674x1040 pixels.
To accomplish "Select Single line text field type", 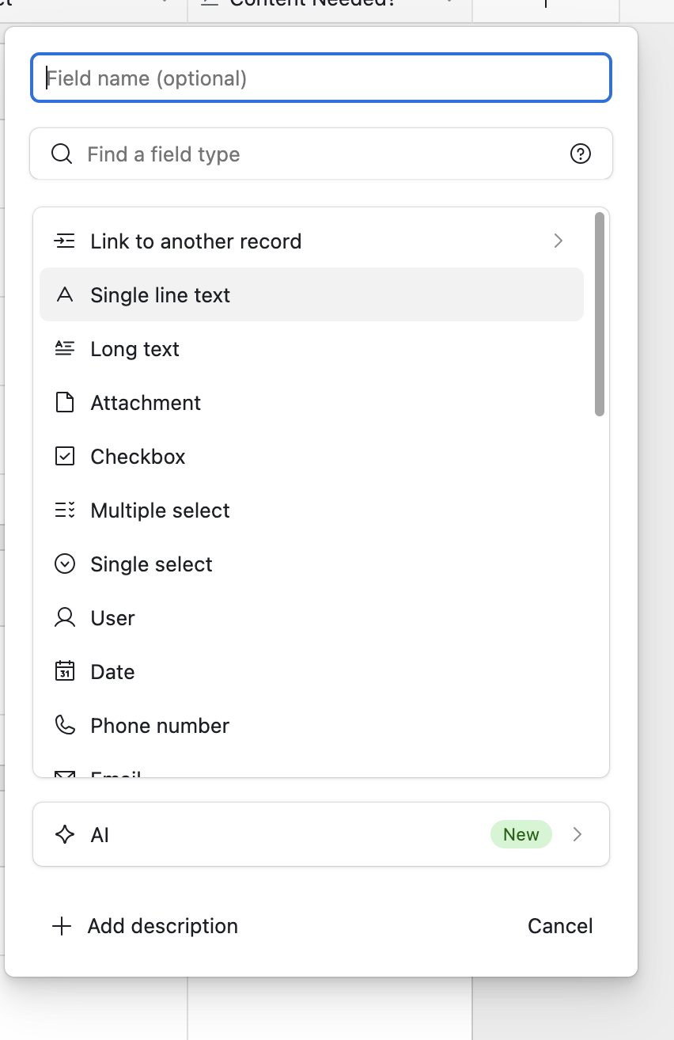I will click(x=160, y=295).
